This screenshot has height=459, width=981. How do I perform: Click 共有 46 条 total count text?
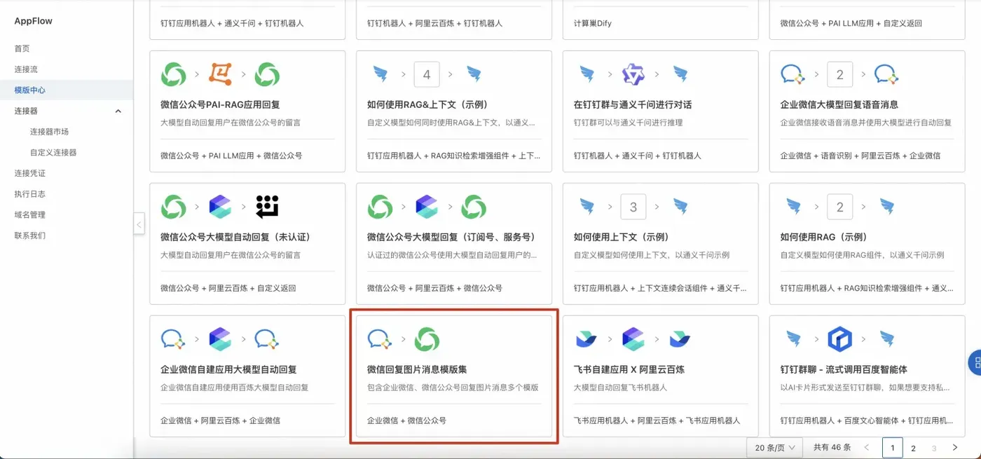pos(832,447)
